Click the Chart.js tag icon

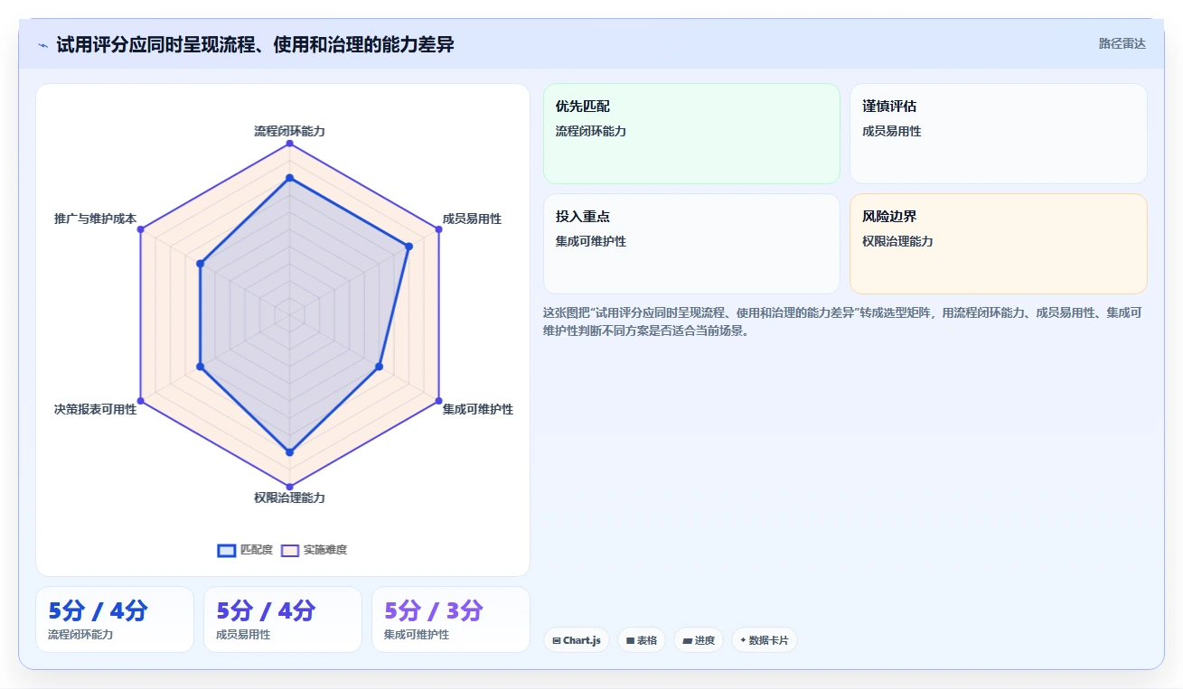tap(557, 640)
